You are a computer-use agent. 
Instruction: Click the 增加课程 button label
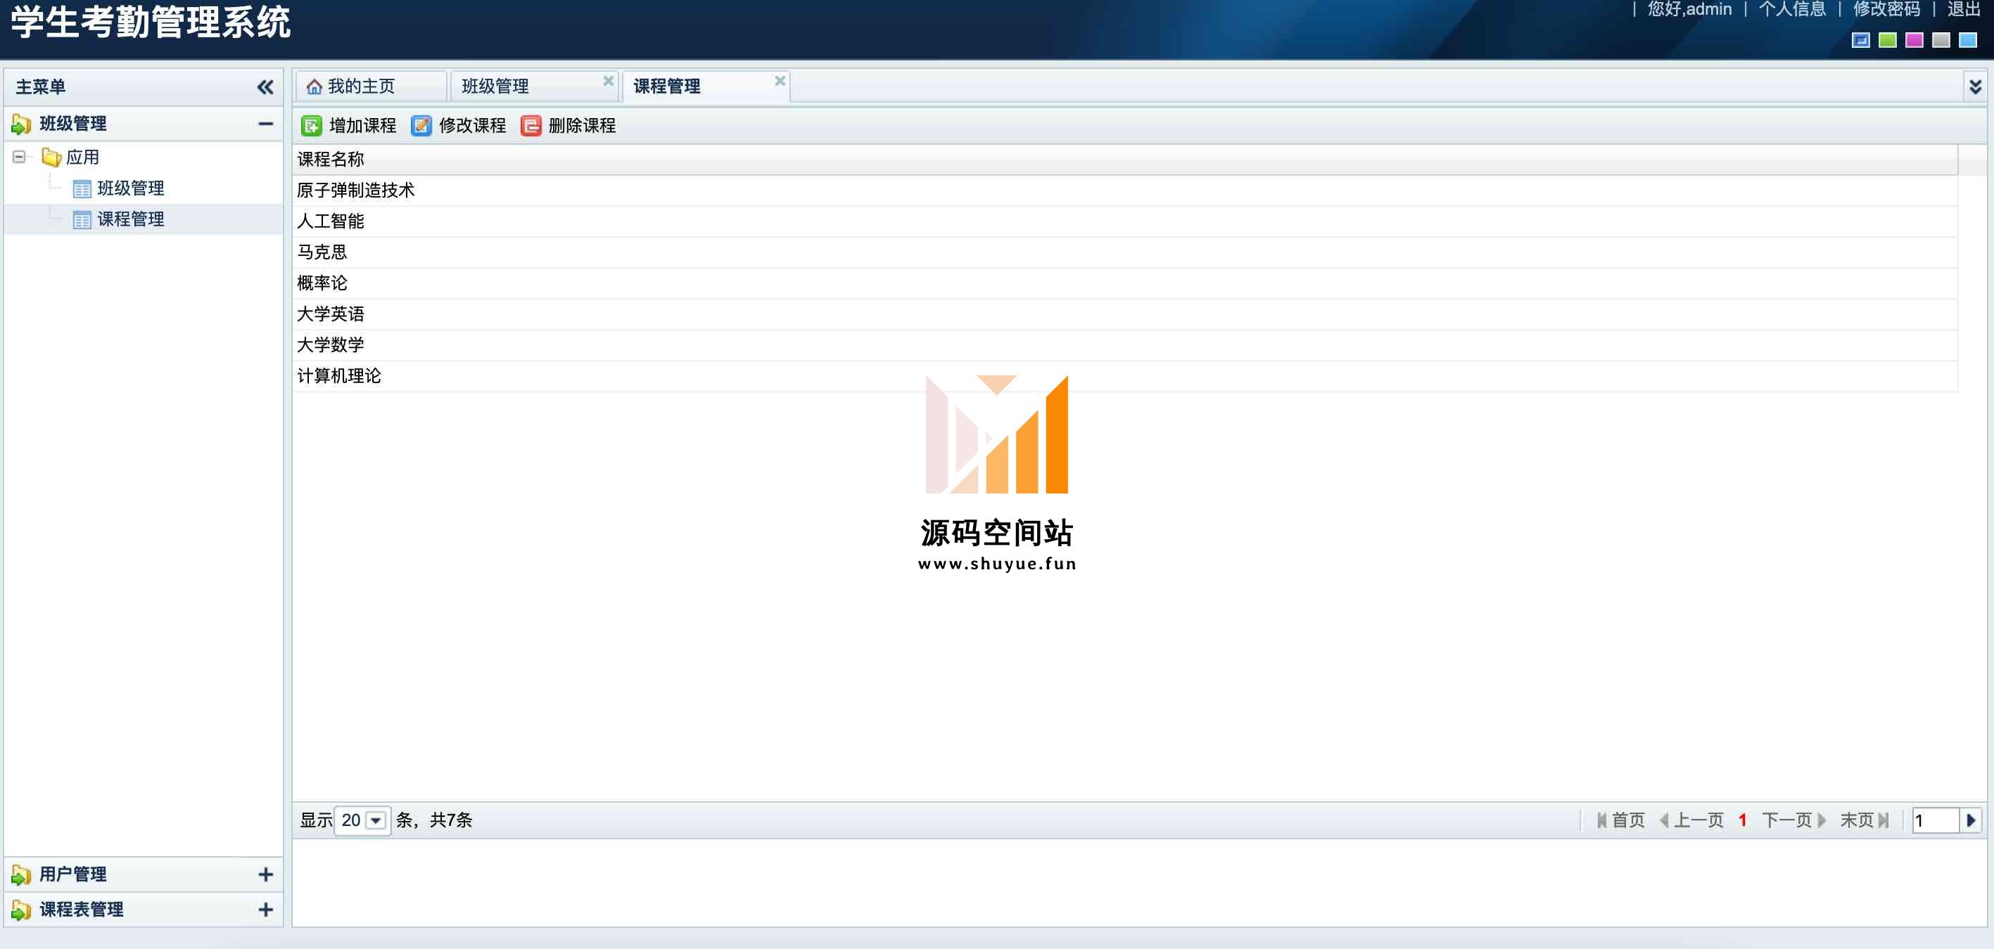(363, 125)
